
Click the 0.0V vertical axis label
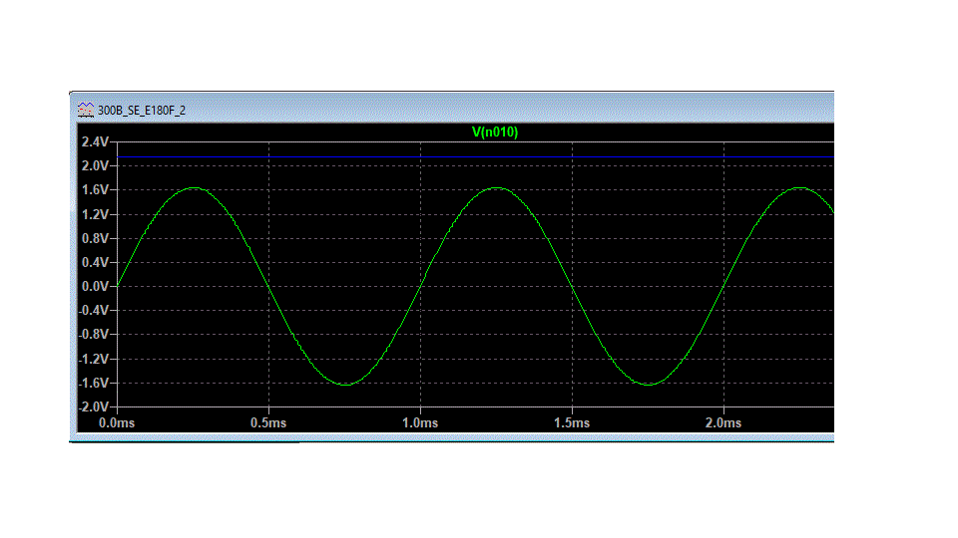click(x=96, y=287)
